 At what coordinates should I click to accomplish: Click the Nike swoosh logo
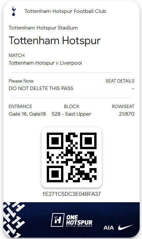(x=125, y=227)
